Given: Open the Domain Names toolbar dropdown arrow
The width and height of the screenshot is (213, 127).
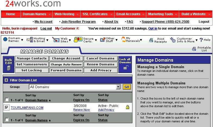Looking at the screenshot, I should (22, 40).
